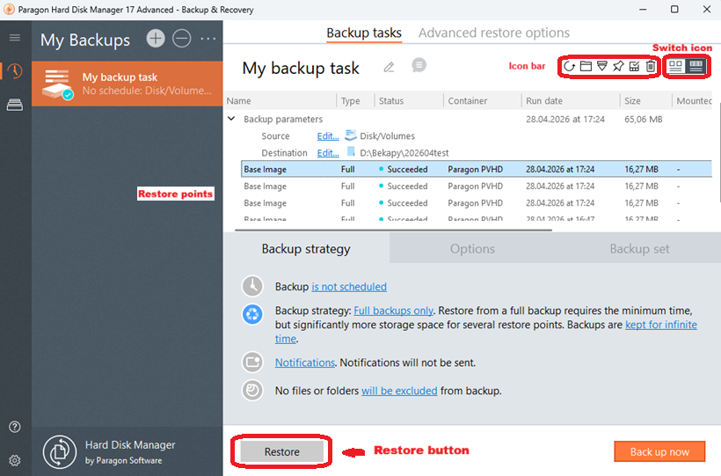Open the hamburger menu in the sidebar
Viewport: 721px width, 476px height.
point(15,37)
